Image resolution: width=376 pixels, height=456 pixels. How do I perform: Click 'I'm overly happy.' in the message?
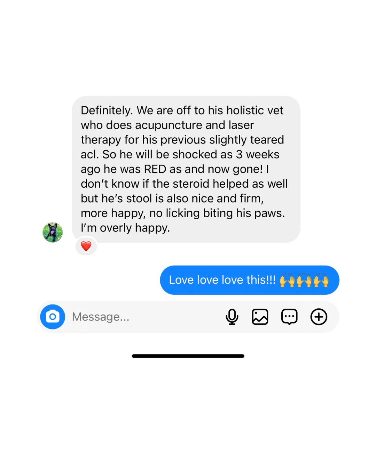[x=125, y=228]
